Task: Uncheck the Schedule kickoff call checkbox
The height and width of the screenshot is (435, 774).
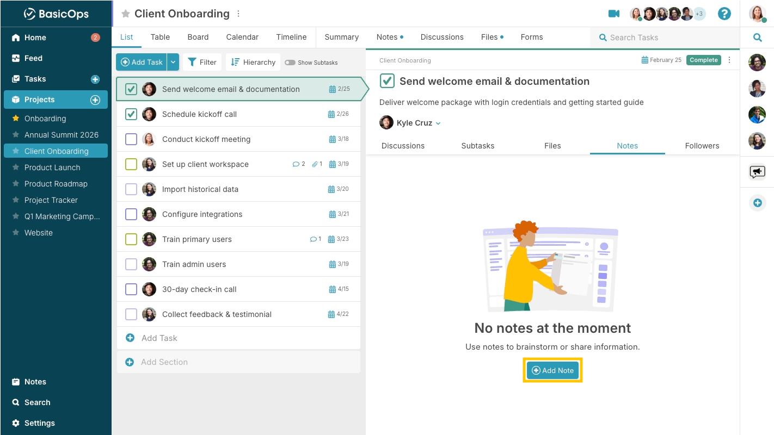Action: 131,114
